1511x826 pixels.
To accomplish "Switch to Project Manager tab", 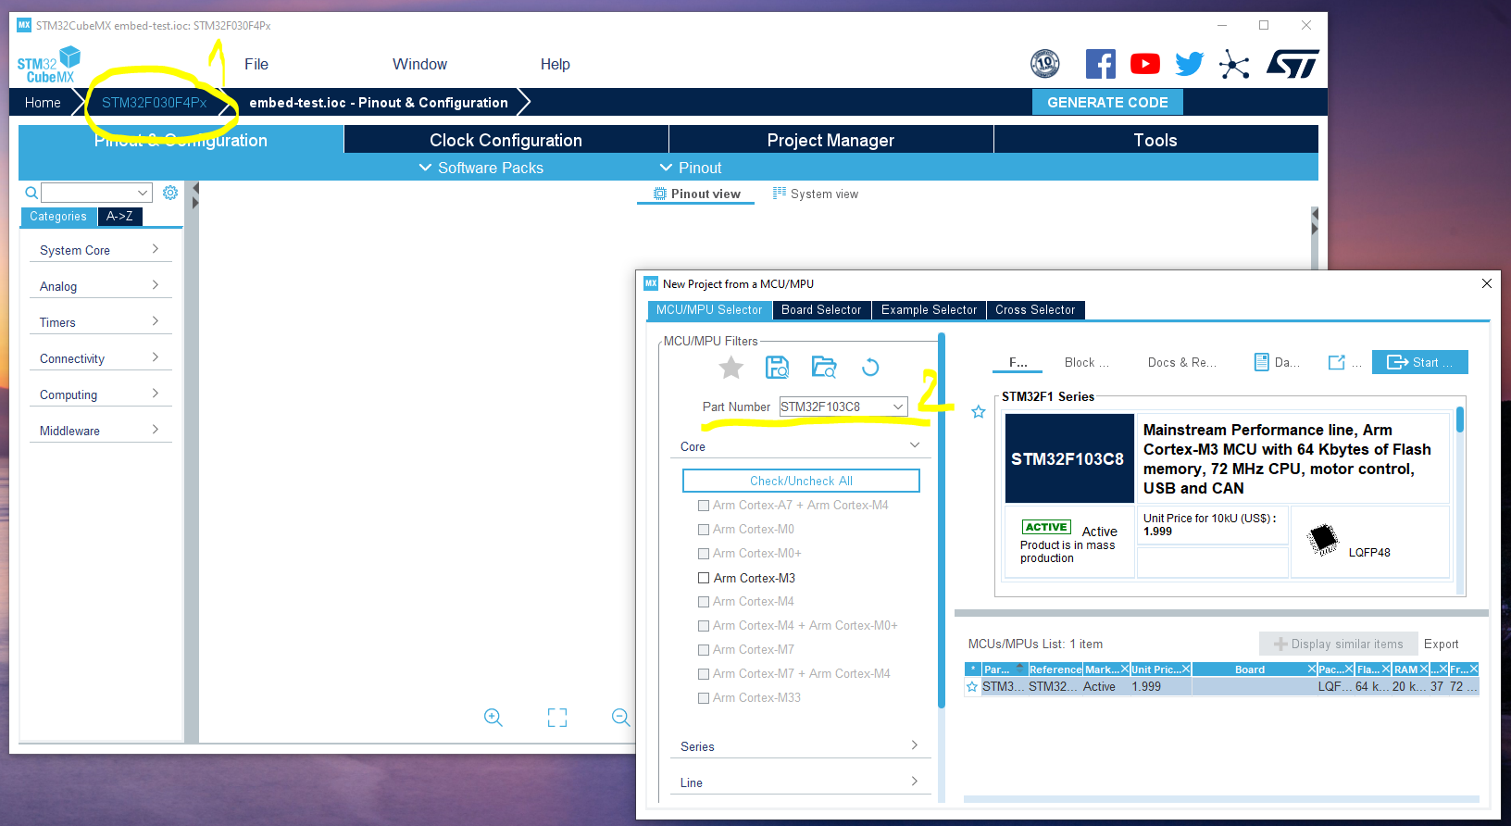I will [x=830, y=140].
